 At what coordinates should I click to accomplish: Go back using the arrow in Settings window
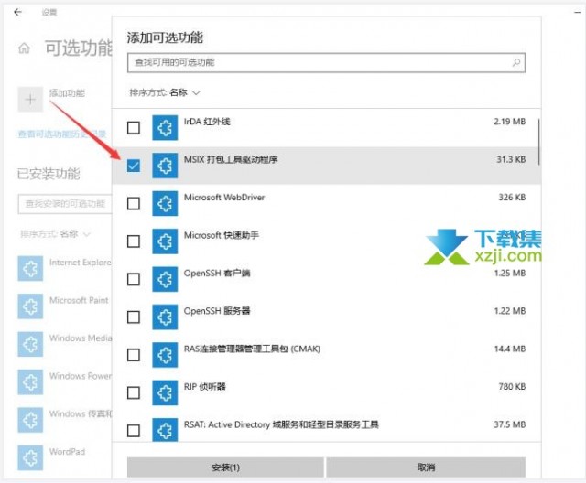[17, 12]
